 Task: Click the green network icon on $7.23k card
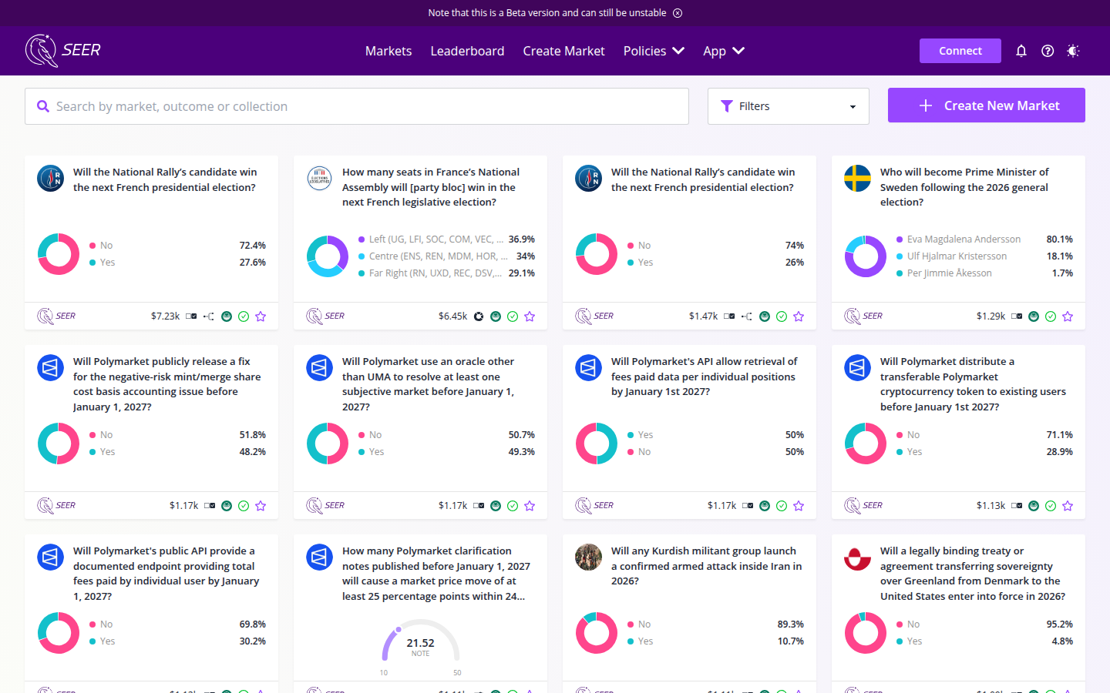point(227,316)
